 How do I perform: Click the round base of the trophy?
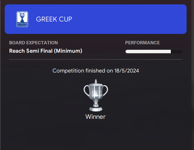(x=96, y=109)
